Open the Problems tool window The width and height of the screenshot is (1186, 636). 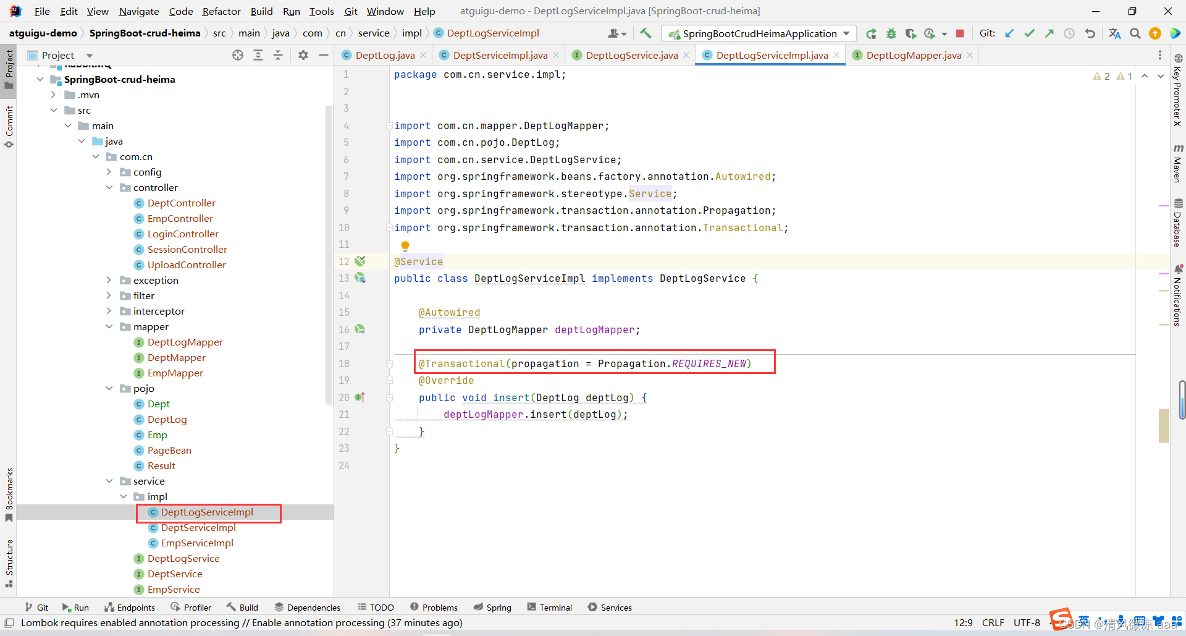click(434, 608)
